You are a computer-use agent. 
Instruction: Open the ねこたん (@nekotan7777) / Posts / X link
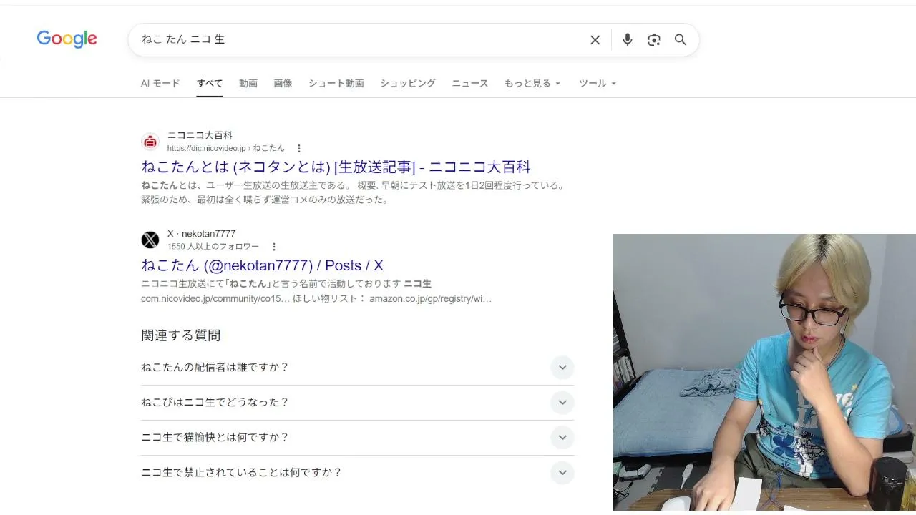coord(262,265)
